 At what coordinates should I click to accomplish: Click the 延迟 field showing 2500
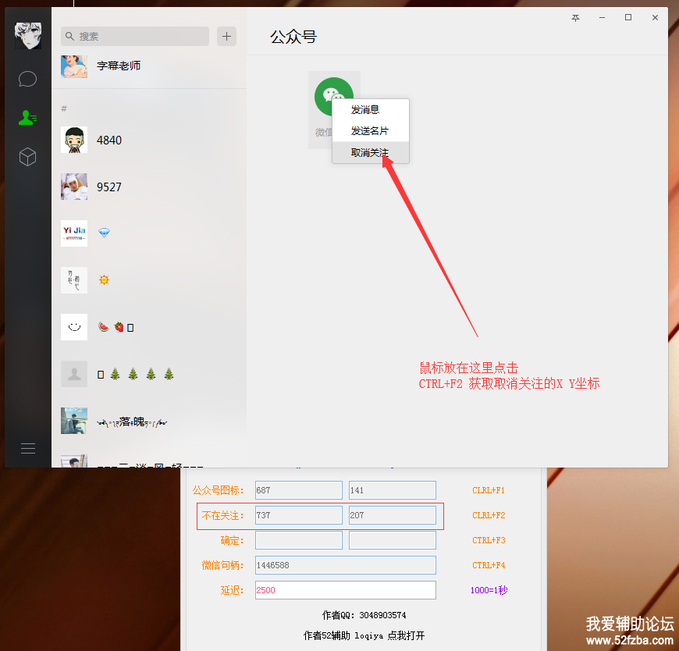click(x=346, y=590)
